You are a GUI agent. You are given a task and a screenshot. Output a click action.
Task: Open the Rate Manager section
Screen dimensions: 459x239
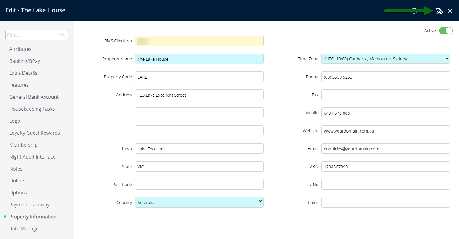point(25,229)
